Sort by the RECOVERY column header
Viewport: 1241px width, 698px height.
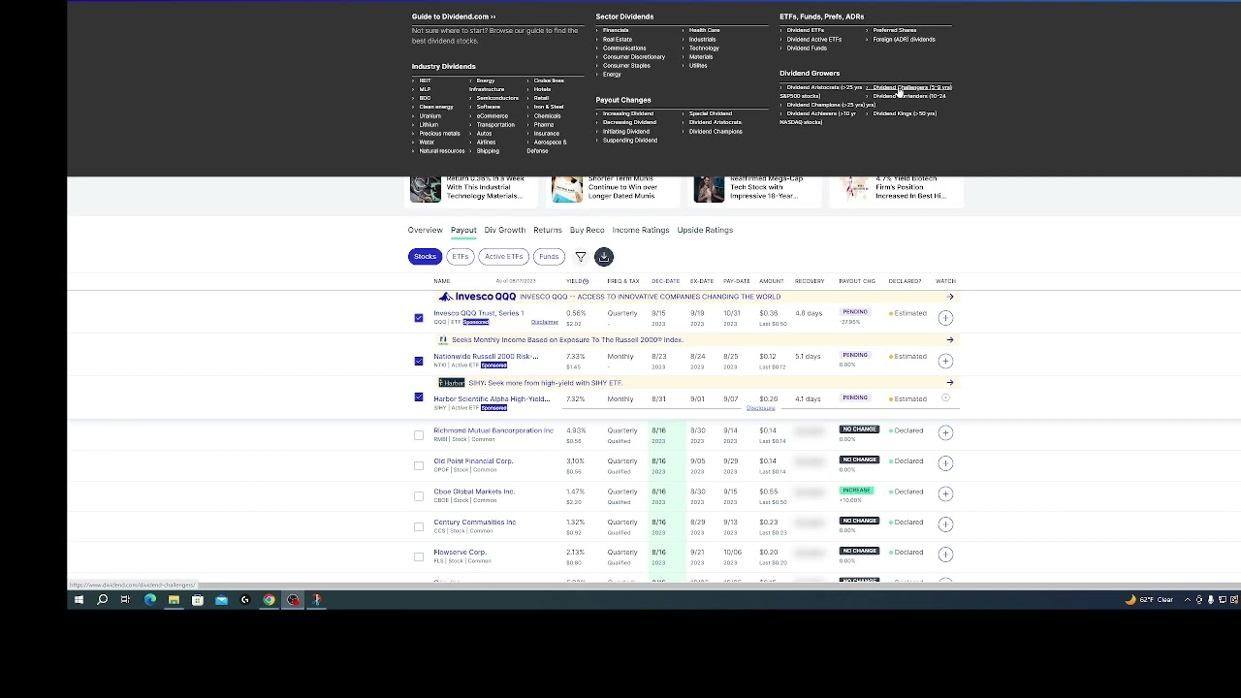click(809, 281)
